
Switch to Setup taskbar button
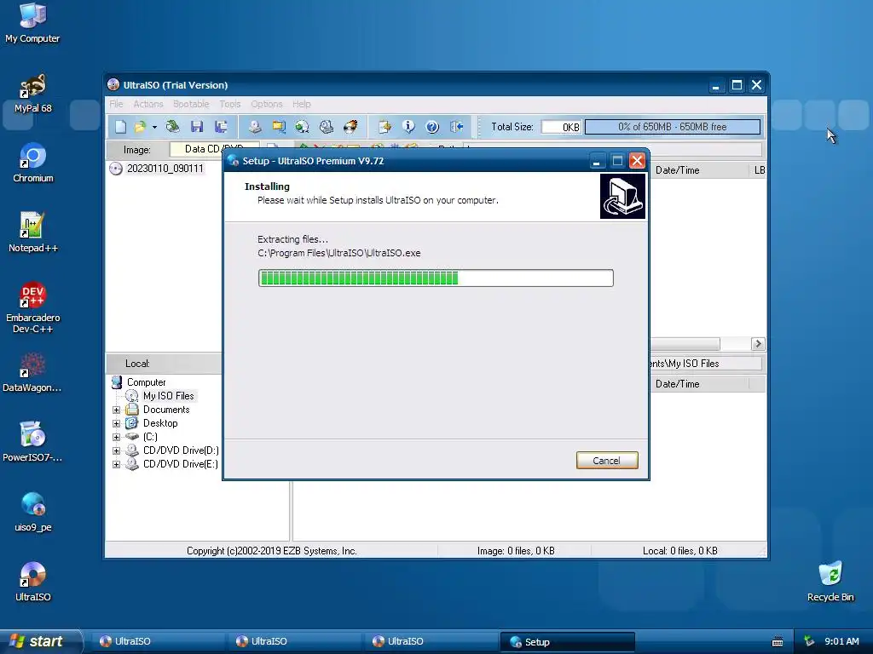567,642
